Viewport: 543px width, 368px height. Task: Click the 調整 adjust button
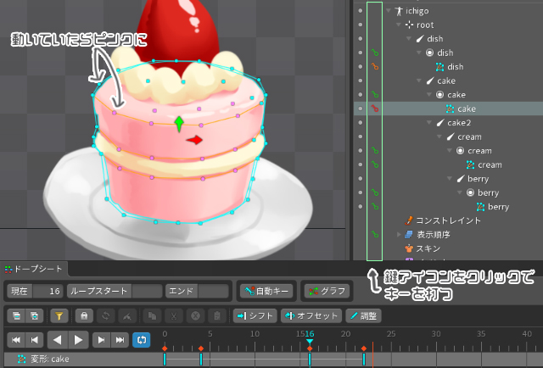click(x=363, y=315)
